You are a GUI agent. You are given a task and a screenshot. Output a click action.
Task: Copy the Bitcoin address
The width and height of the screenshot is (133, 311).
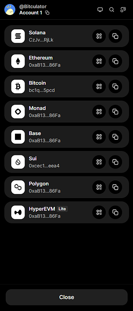coord(115,86)
